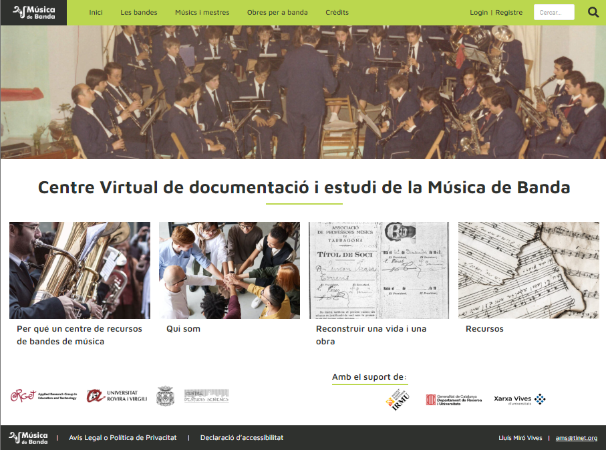
Task: Click the ams@tinet.org email link
Action: click(576, 438)
